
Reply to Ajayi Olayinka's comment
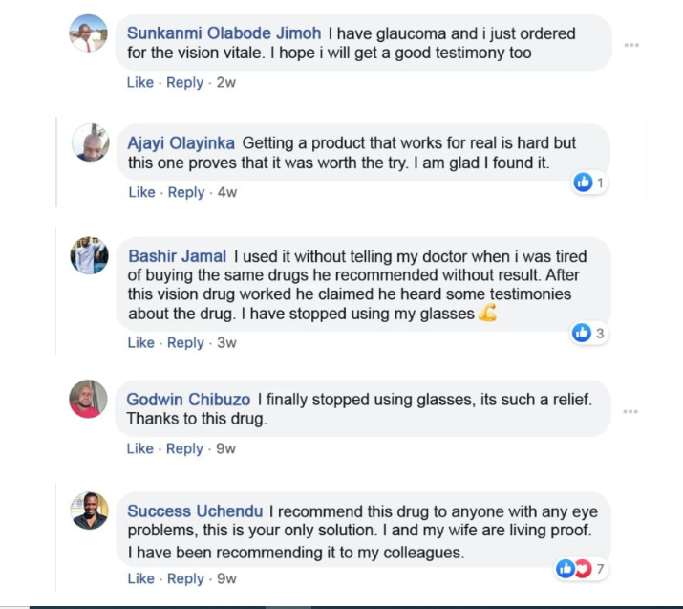[185, 192]
